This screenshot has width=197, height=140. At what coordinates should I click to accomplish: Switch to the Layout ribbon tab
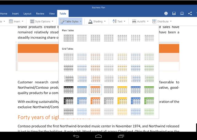coord(27,14)
